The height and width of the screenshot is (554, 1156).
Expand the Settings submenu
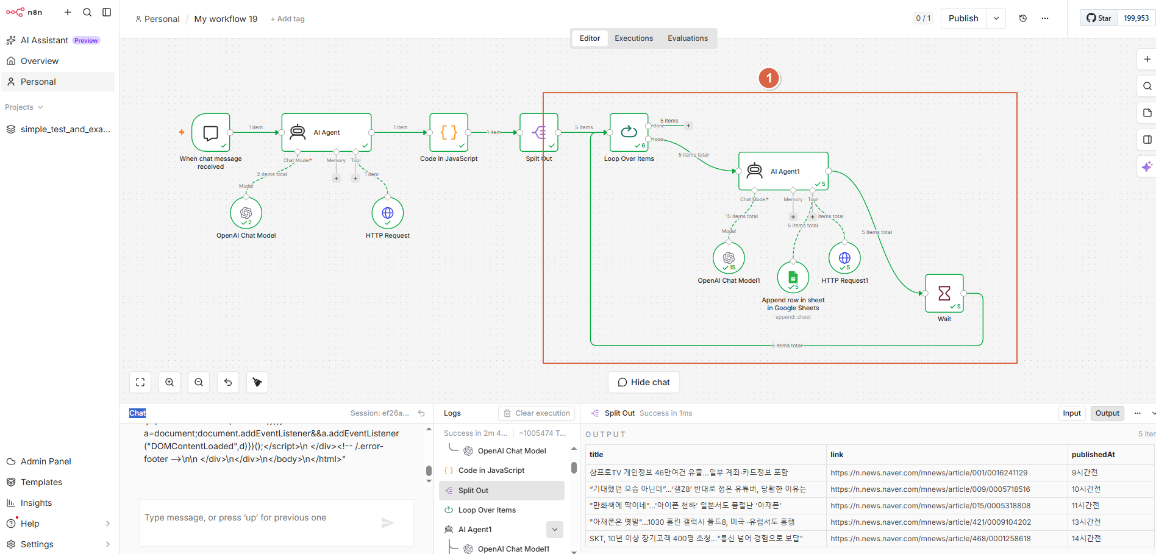pyautogui.click(x=108, y=544)
